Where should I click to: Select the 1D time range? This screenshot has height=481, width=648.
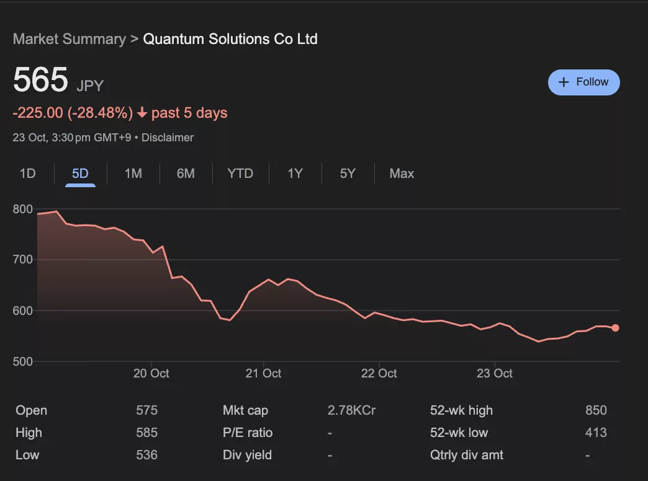[x=27, y=174]
